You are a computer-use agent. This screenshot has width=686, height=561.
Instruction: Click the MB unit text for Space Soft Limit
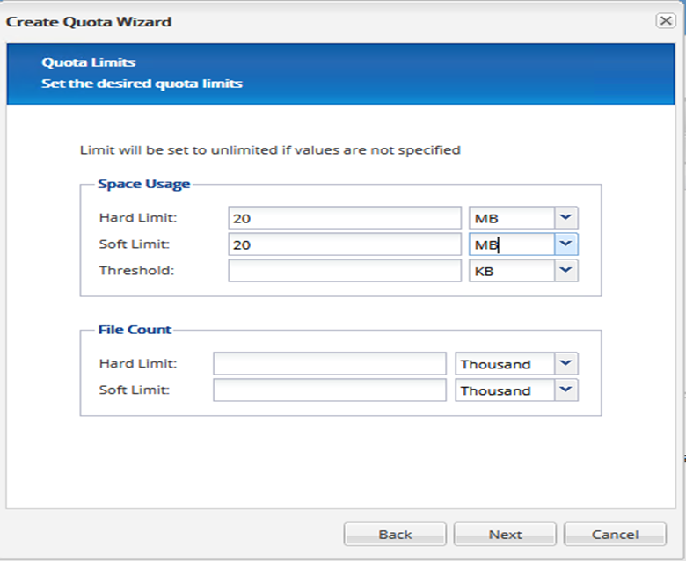tap(511, 244)
